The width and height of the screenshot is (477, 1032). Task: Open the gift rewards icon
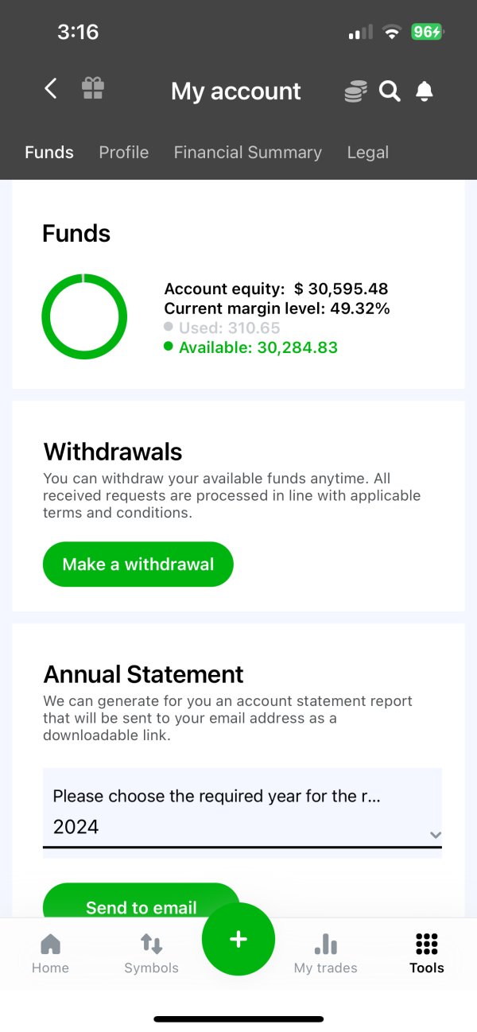coord(93,88)
